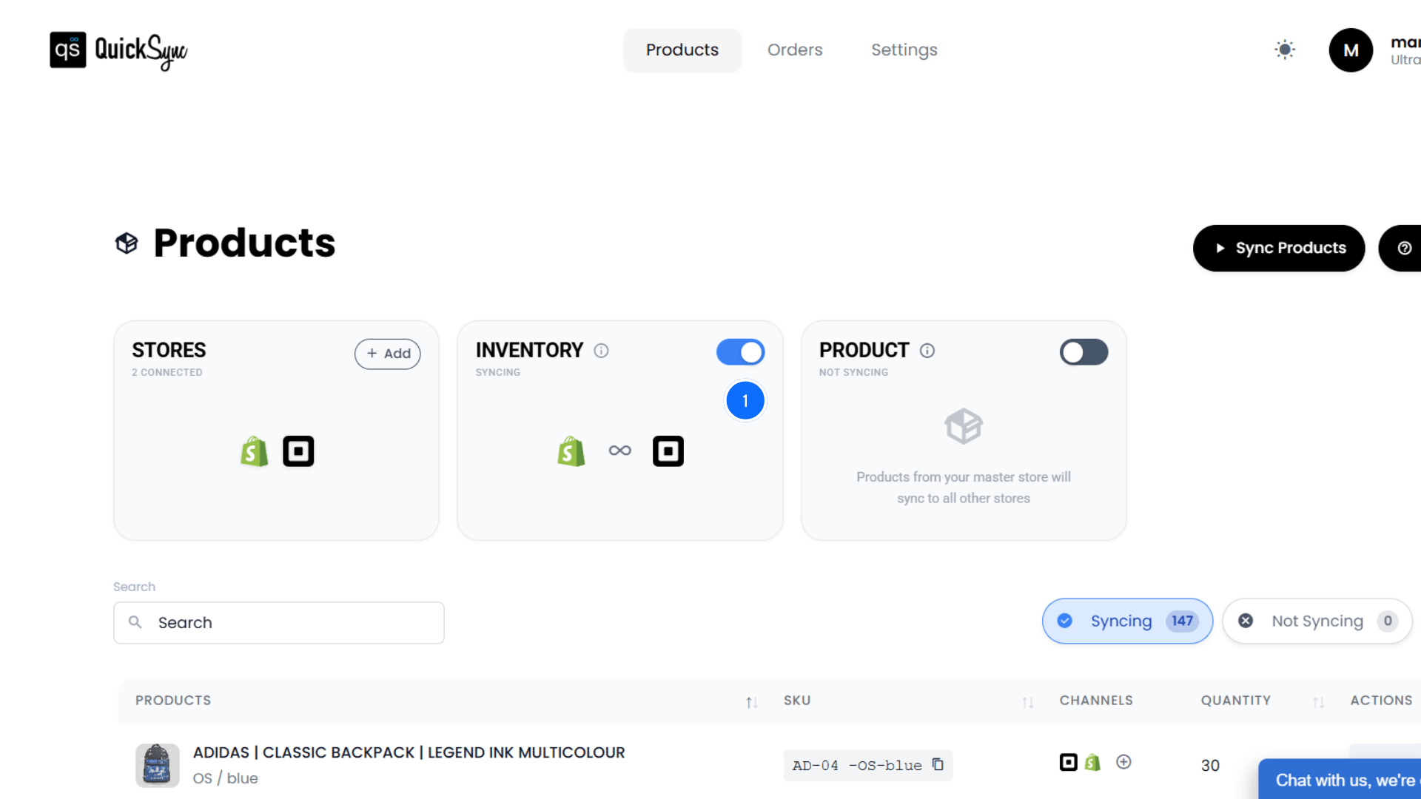Sort by the Quantity column arrows
1421x799 pixels.
pyautogui.click(x=1318, y=702)
